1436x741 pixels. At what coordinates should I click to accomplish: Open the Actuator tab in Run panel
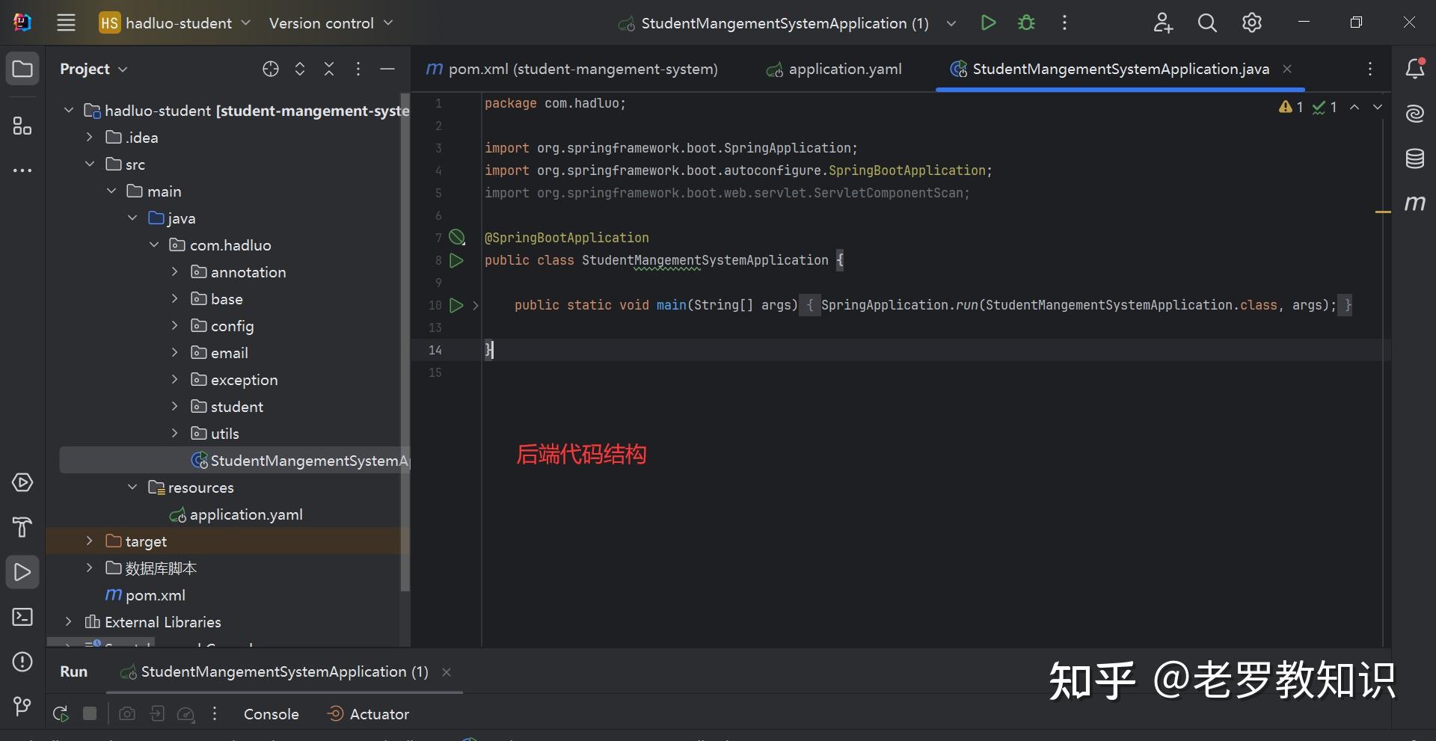point(378,713)
